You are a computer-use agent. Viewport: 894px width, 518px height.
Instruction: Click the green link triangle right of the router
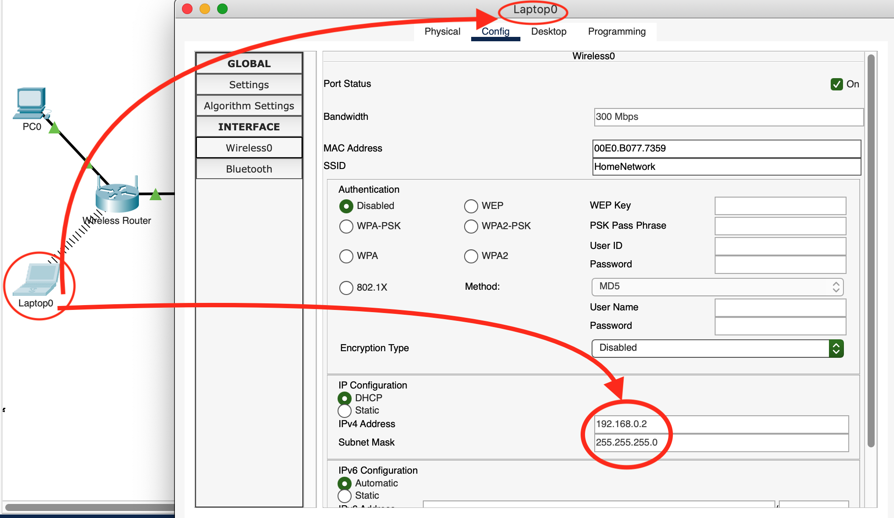pos(156,194)
